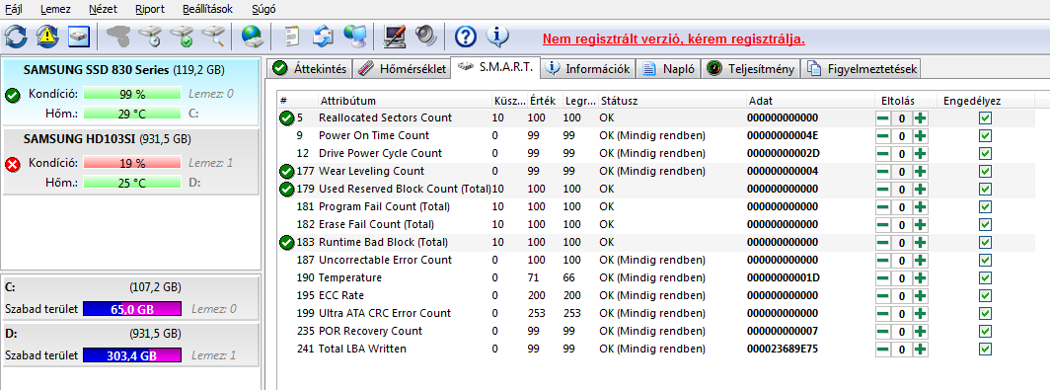The image size is (1050, 390).
Task: Click green check status icon of SAMSUNG SSD 830
Action: (x=12, y=96)
